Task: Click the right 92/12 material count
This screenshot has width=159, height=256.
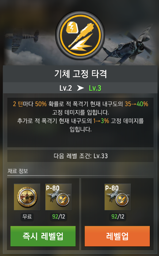Action: pyautogui.click(x=118, y=217)
